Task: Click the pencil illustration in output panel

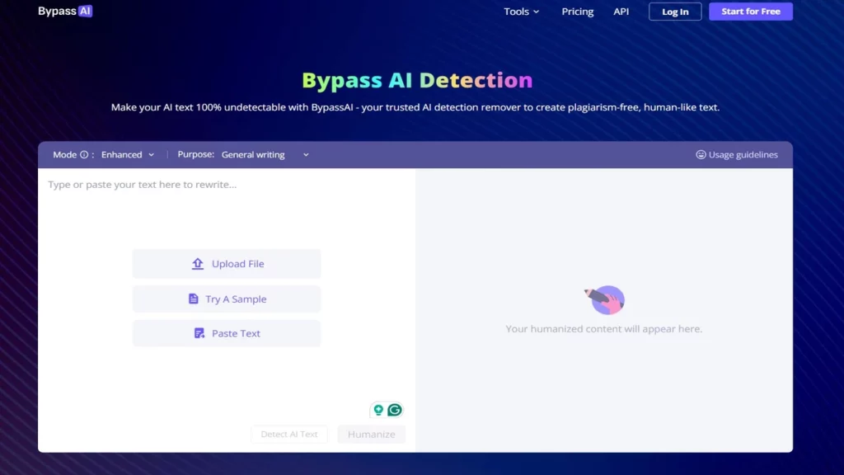Action: (x=606, y=299)
